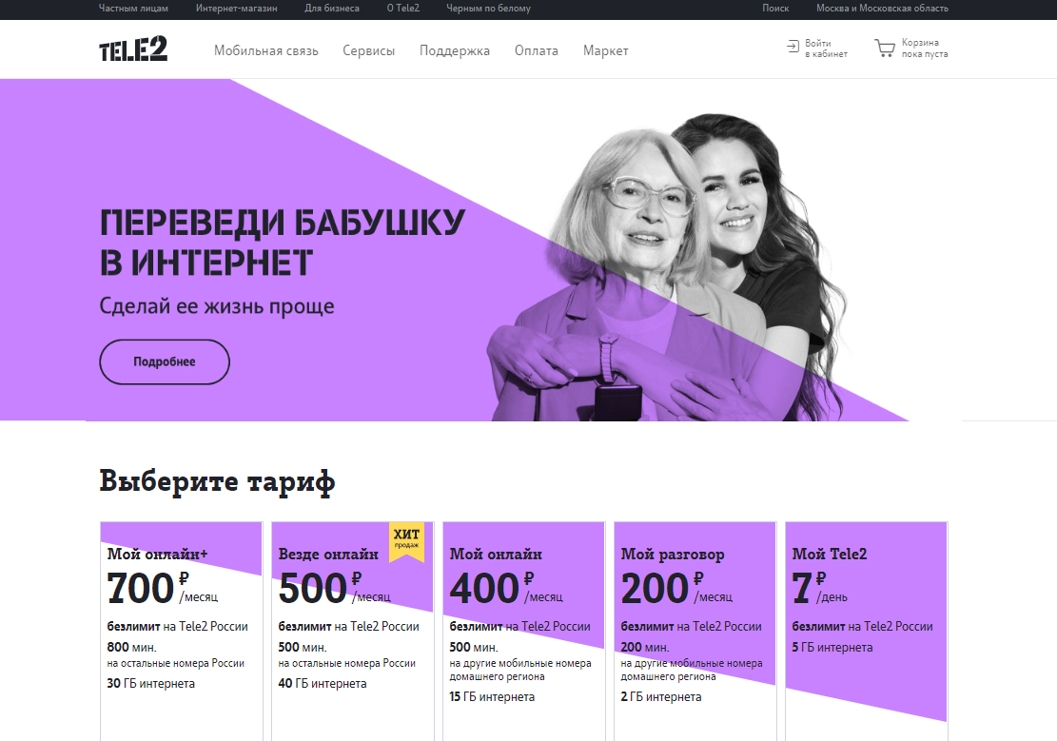Open the О Tele2 link
Viewport: 1057px width, 741px height.
(403, 9)
